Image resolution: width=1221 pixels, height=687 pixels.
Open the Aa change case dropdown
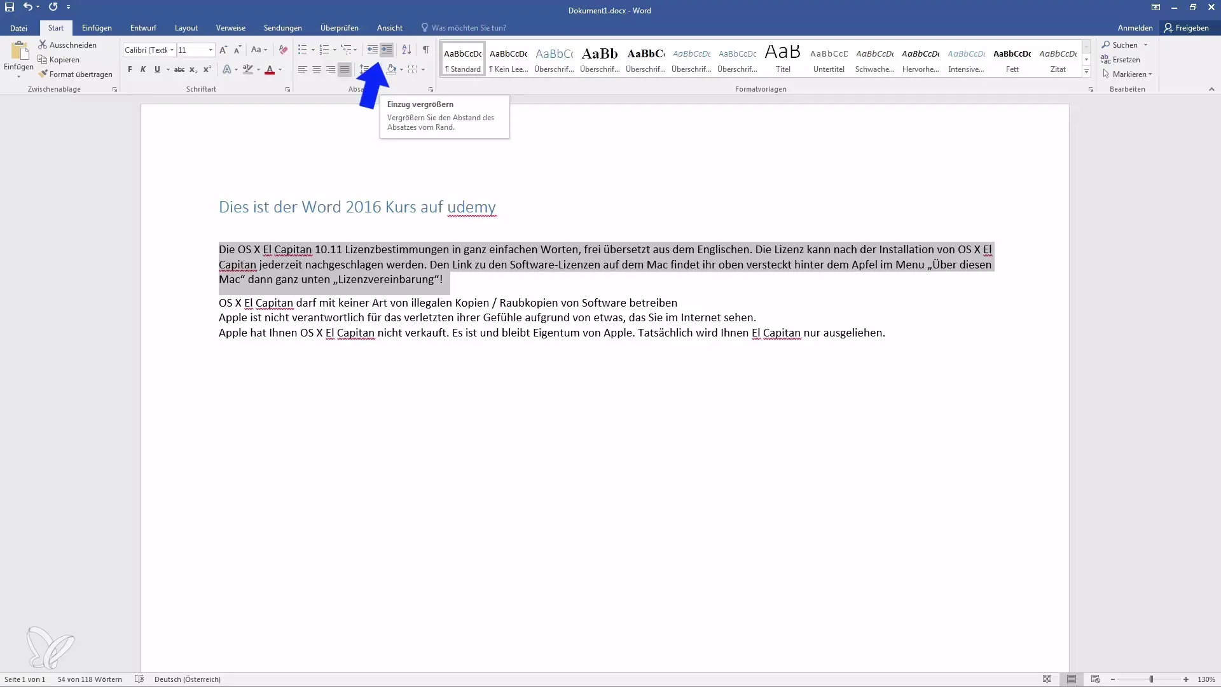click(259, 50)
